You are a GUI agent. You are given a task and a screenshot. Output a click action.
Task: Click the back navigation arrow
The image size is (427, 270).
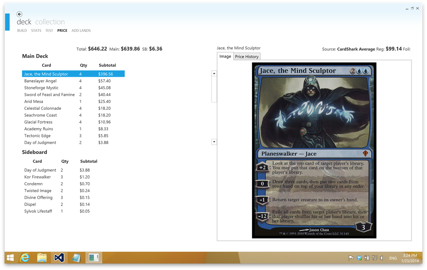(x=19, y=14)
